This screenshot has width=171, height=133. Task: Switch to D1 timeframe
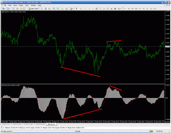pyautogui.click(x=147, y=8)
